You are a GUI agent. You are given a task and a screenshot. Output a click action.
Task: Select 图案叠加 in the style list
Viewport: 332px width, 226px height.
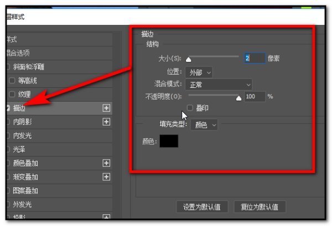25,191
